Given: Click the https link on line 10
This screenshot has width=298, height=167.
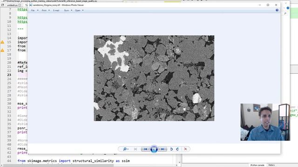Looking at the screenshot, I should click(x=22, y=22).
